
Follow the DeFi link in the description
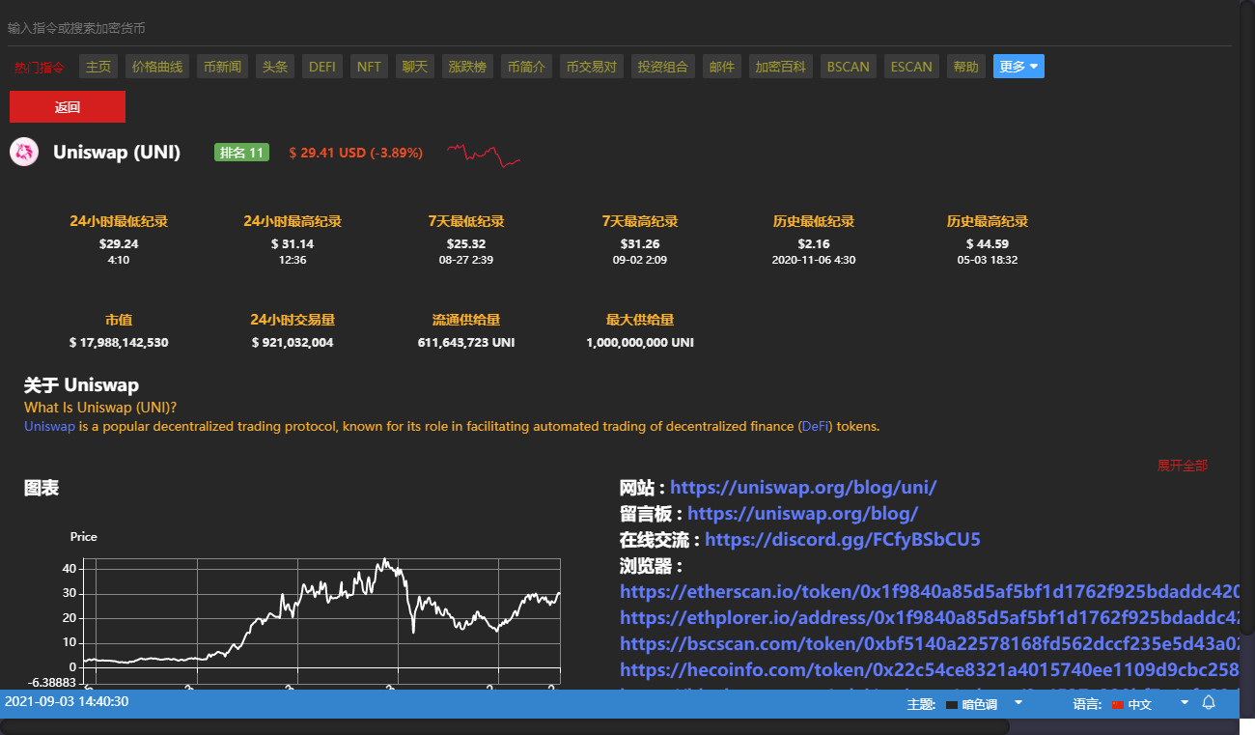[815, 426]
